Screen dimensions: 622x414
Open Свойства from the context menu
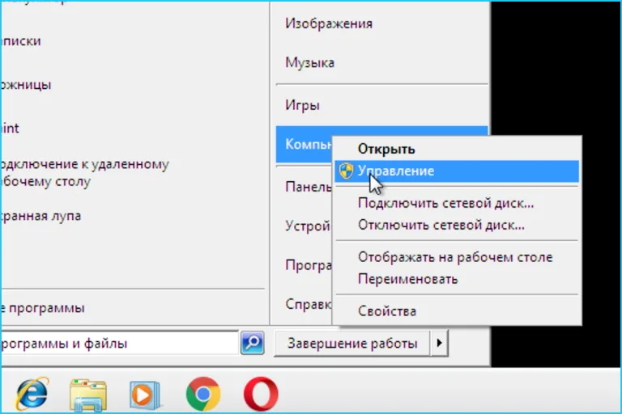coord(457,311)
